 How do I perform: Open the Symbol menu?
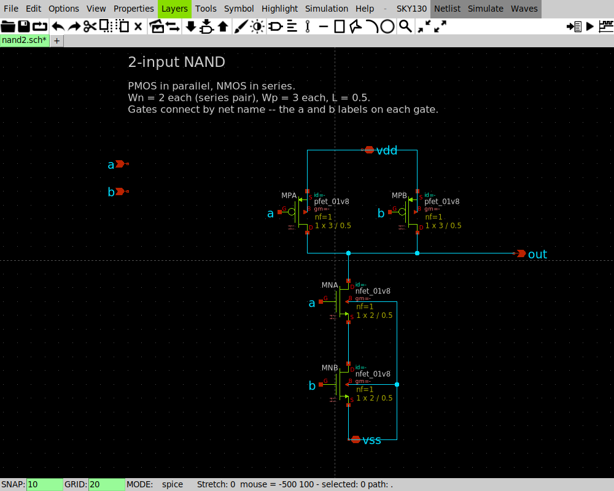point(239,9)
